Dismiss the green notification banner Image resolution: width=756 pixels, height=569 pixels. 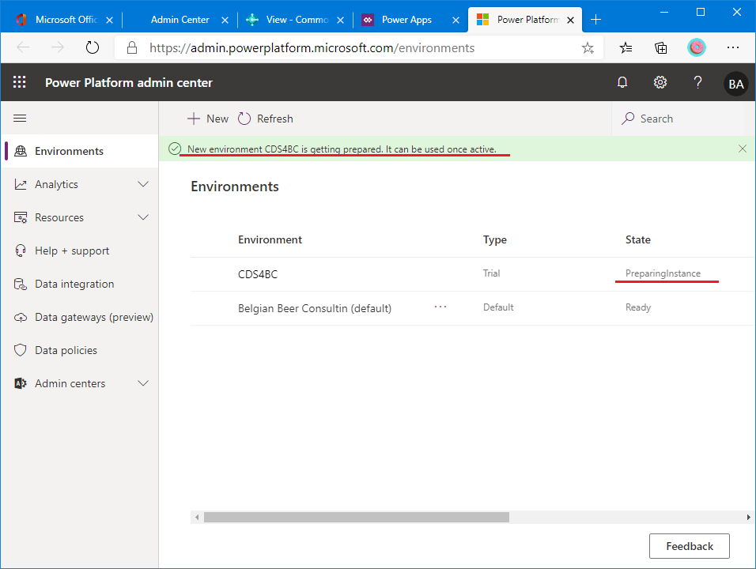point(743,149)
